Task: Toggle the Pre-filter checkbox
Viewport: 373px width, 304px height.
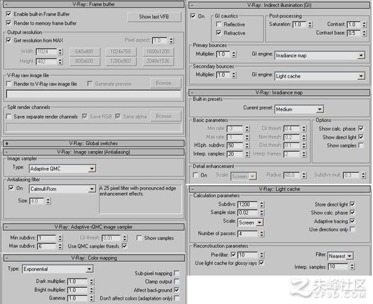Action: (233, 255)
